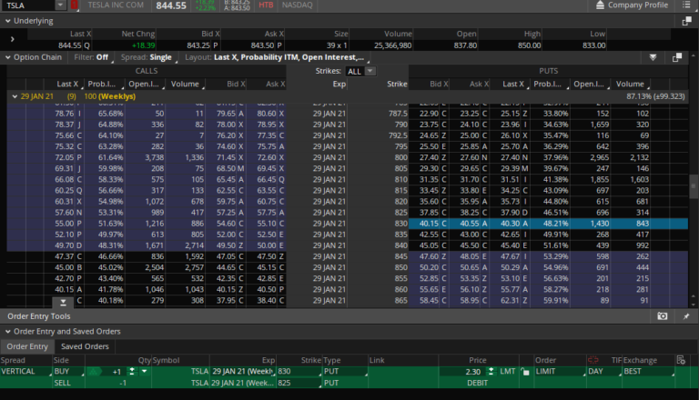The height and width of the screenshot is (400, 699).
Task: Click the puts Open Interest column header
Action: tap(590, 85)
